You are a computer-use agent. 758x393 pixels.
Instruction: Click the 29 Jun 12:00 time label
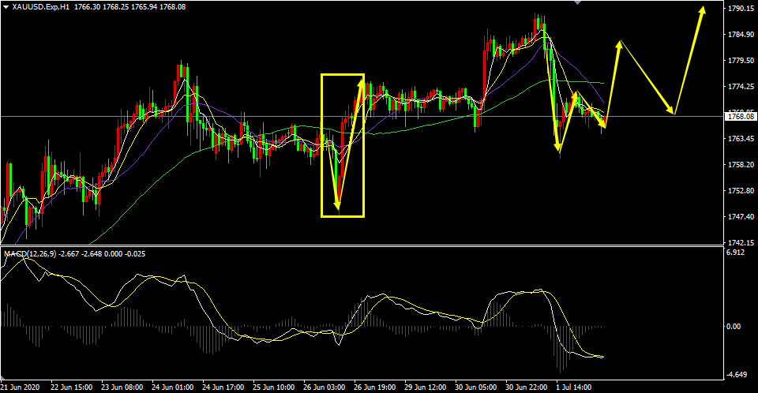(426, 387)
